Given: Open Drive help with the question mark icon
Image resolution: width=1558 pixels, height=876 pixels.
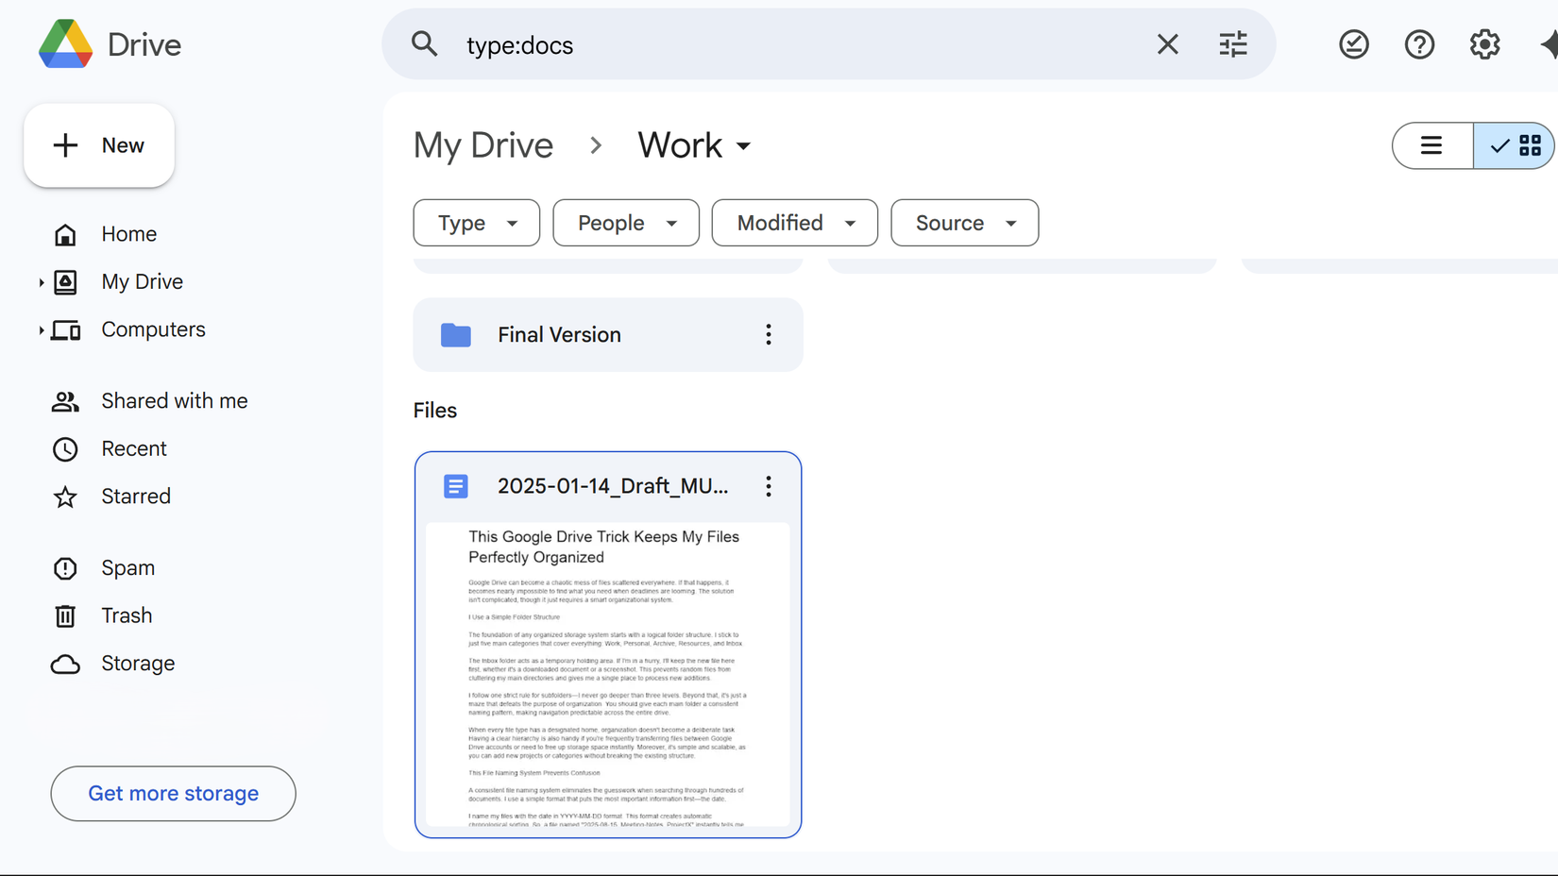Looking at the screenshot, I should [1419, 43].
